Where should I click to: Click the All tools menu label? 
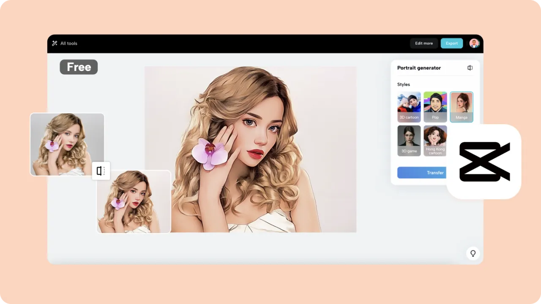coord(68,43)
